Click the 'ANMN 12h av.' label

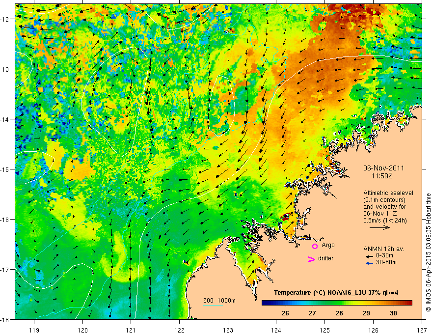tap(384, 249)
